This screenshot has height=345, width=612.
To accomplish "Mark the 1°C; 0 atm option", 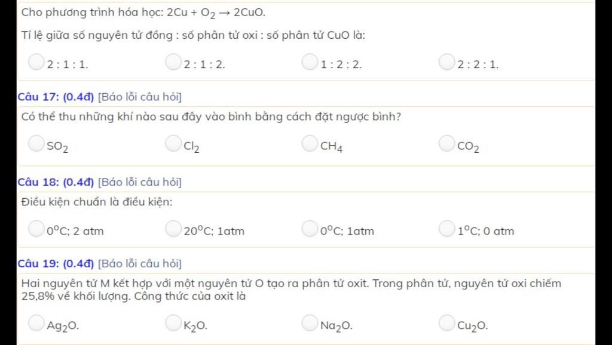I will [x=446, y=229].
